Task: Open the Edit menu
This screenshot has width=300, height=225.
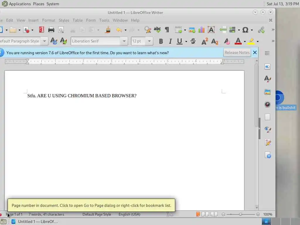Action: click(x=9, y=20)
